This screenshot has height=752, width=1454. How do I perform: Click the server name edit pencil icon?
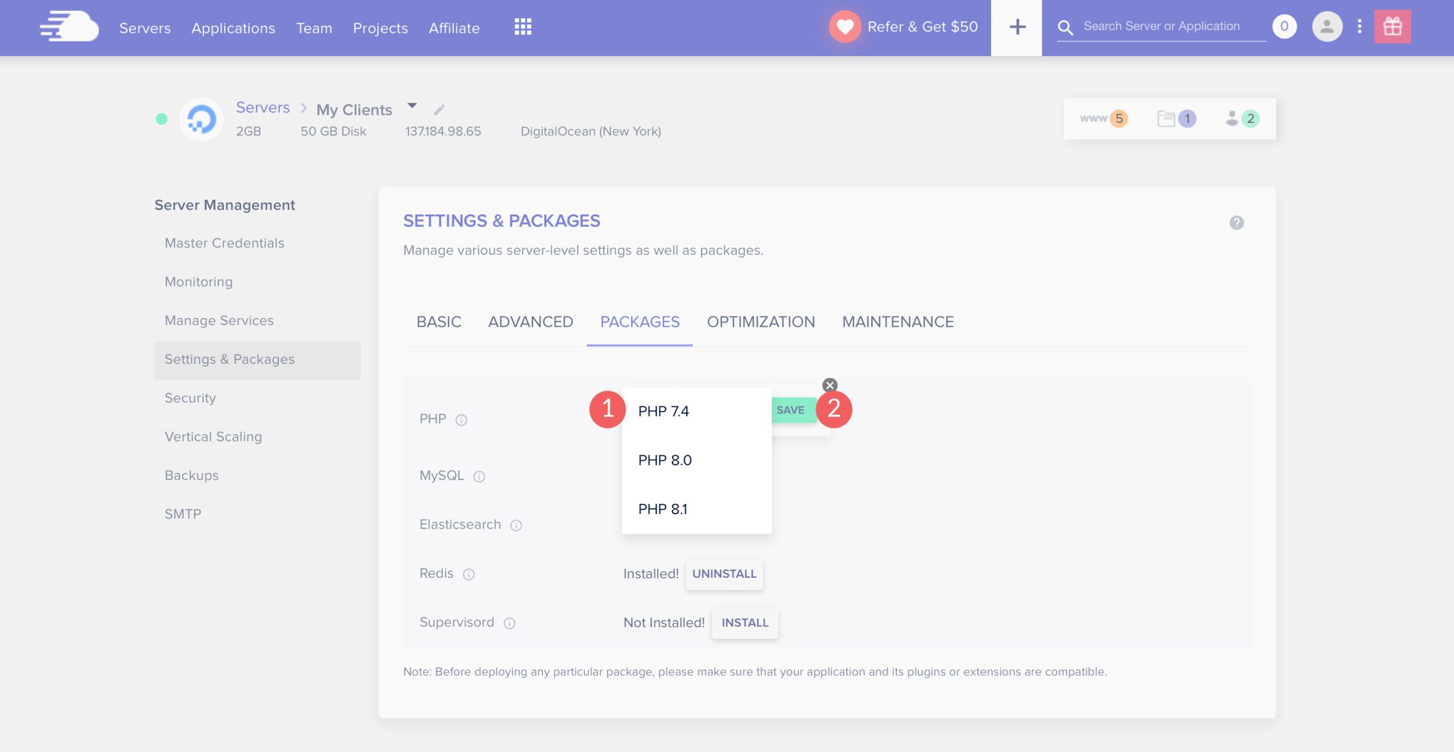point(438,110)
